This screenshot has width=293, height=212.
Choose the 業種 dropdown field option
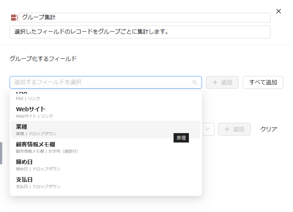tap(105, 130)
